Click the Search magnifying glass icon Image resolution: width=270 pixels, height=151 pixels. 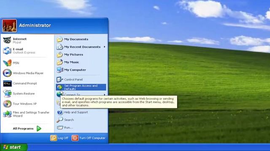tap(59, 120)
